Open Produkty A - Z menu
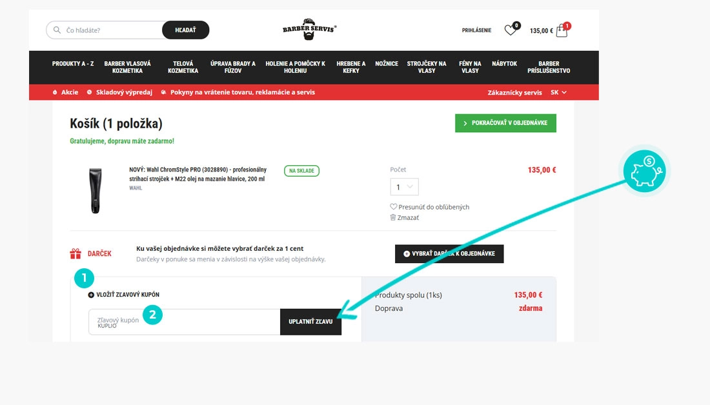 pyautogui.click(x=73, y=64)
